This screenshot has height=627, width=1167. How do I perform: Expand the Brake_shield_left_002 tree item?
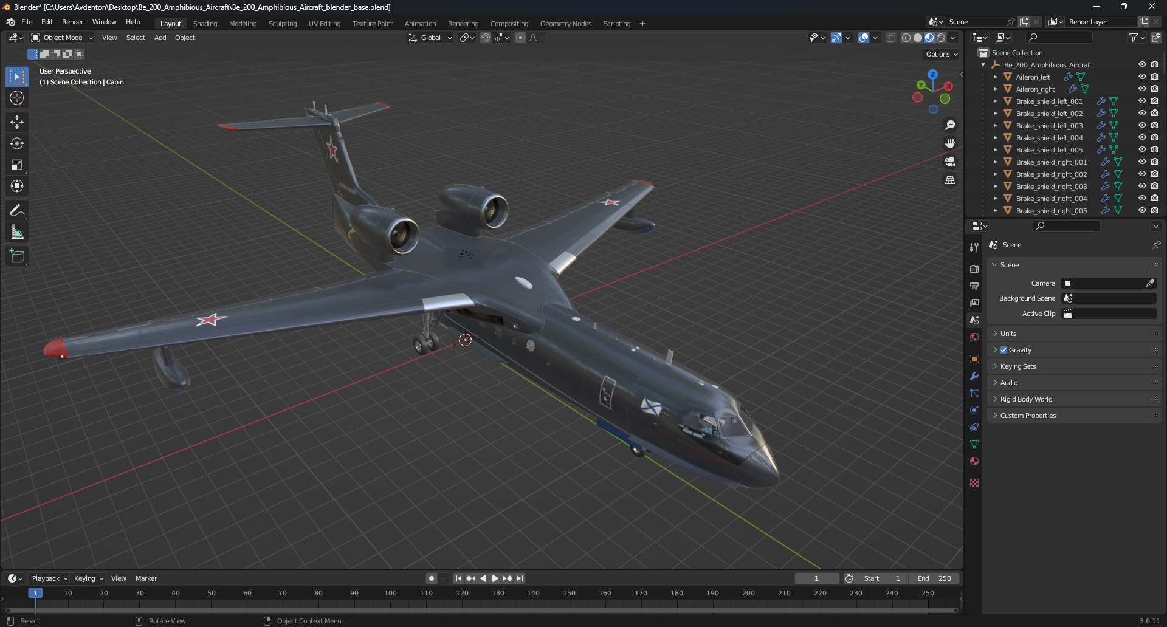(x=995, y=114)
